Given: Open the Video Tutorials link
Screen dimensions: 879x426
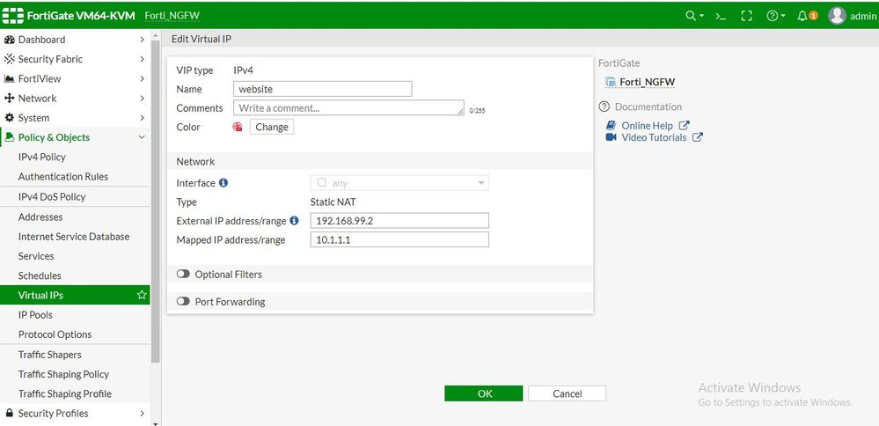Looking at the screenshot, I should (654, 137).
